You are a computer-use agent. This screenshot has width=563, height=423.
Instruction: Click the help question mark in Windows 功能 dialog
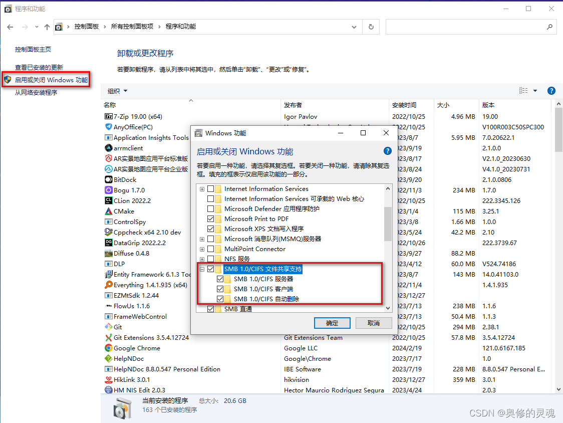(x=387, y=151)
